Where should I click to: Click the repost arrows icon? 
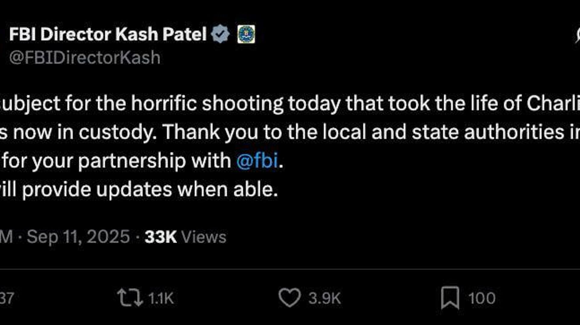coord(130,298)
